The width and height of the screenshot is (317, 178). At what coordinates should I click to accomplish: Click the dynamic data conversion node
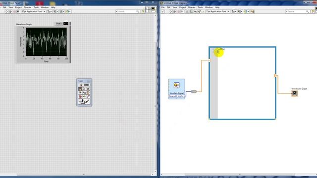tap(194, 91)
